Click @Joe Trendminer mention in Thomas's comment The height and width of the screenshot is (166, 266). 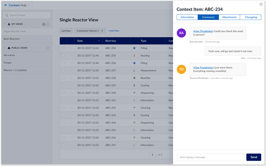pyautogui.click(x=203, y=68)
